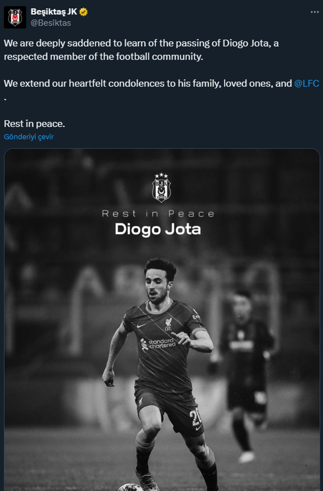Select the 'Diogo Jota' heading in image
The width and height of the screenshot is (323, 491).
[158, 229]
